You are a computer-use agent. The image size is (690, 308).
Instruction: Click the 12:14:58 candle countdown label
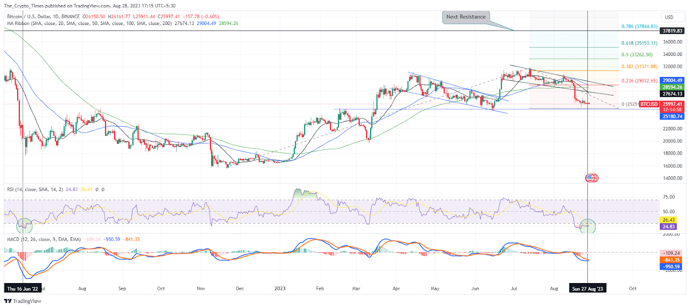point(673,110)
